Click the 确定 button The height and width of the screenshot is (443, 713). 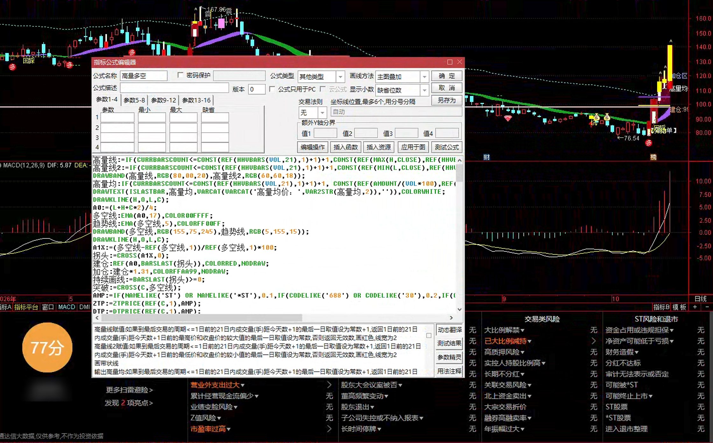447,76
